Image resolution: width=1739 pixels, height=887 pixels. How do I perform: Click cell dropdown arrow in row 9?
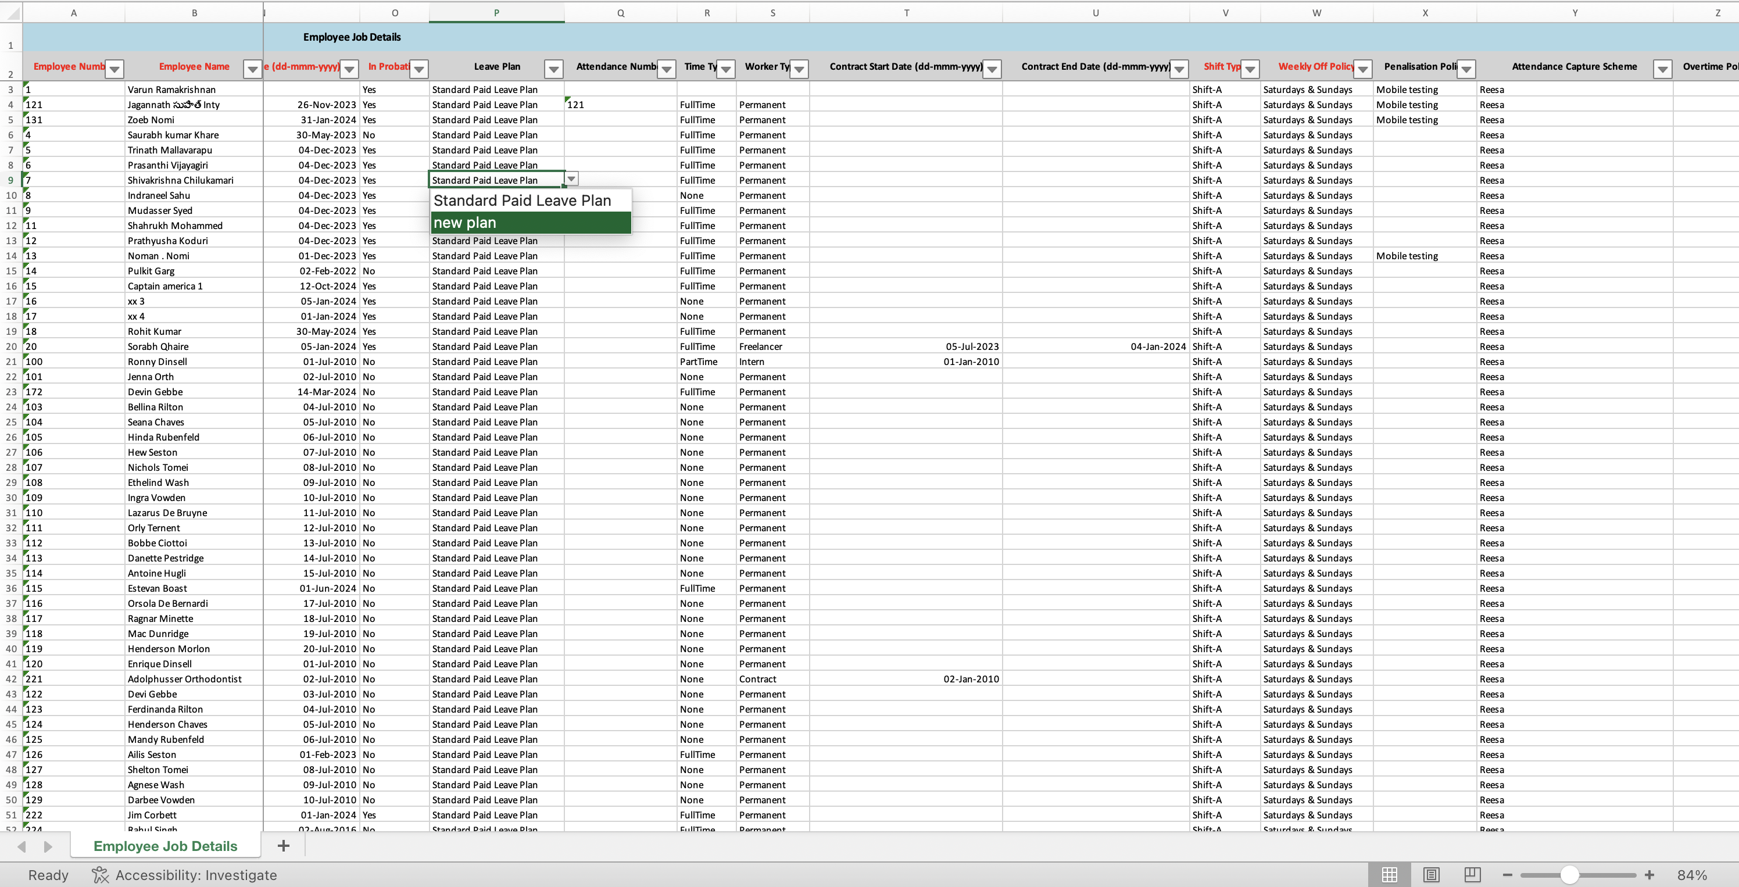pyautogui.click(x=572, y=180)
